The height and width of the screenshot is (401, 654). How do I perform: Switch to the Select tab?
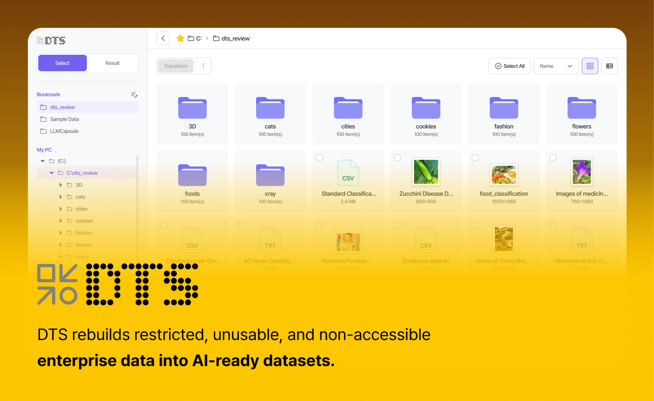pos(62,63)
